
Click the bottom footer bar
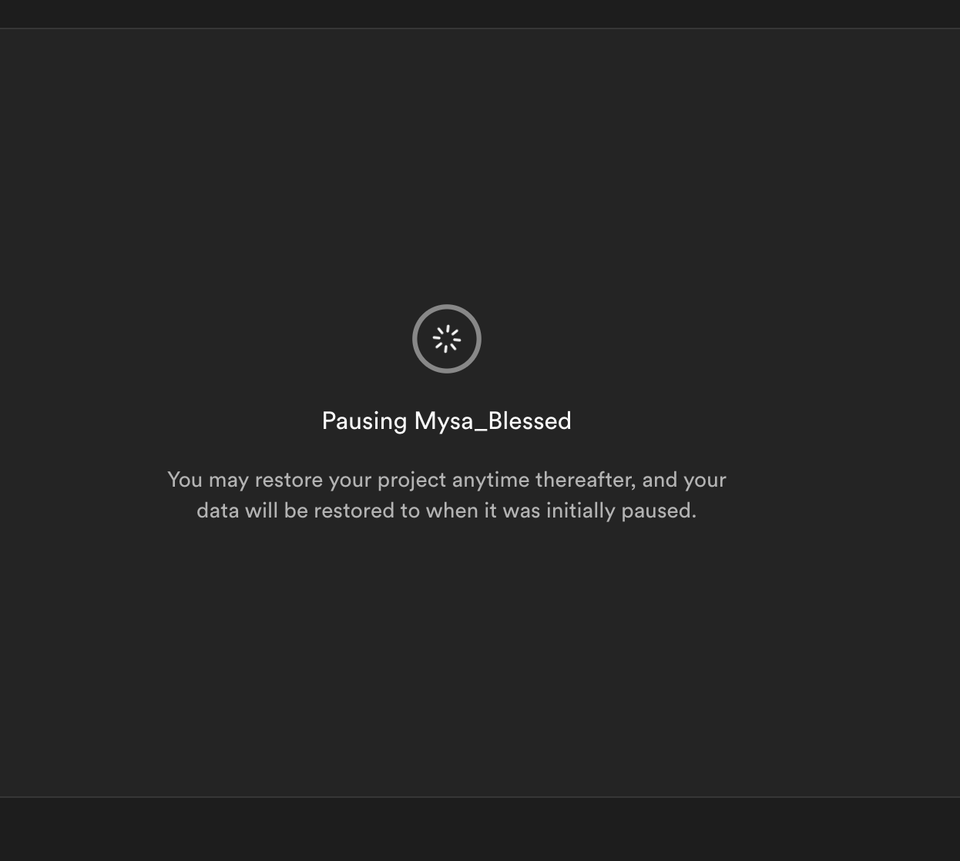click(480, 829)
